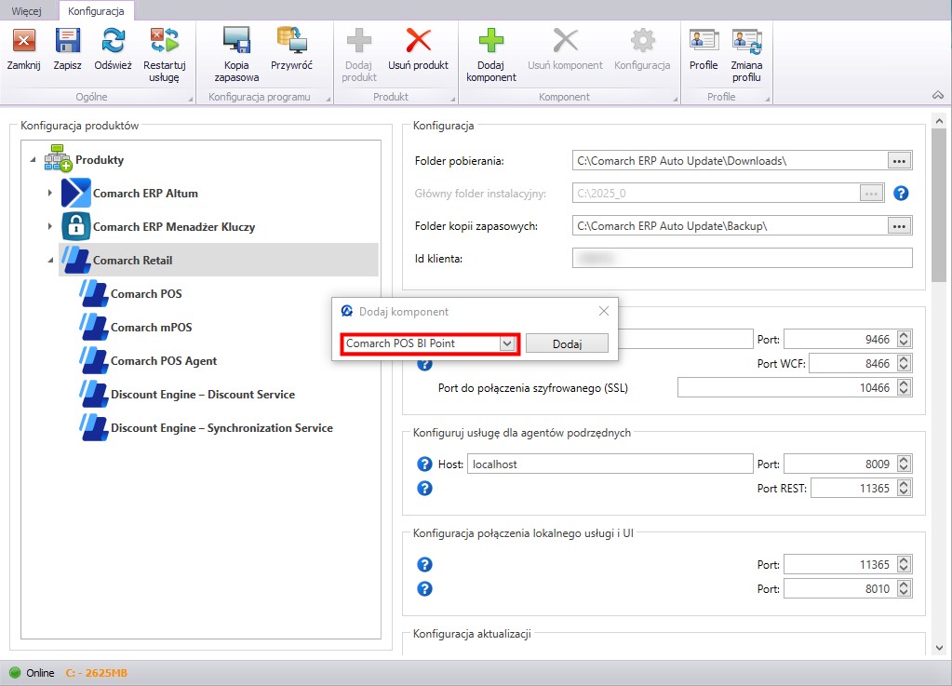Screen dimensions: 952x686
Task: Click Usuń produkt red X icon
Action: click(x=419, y=41)
